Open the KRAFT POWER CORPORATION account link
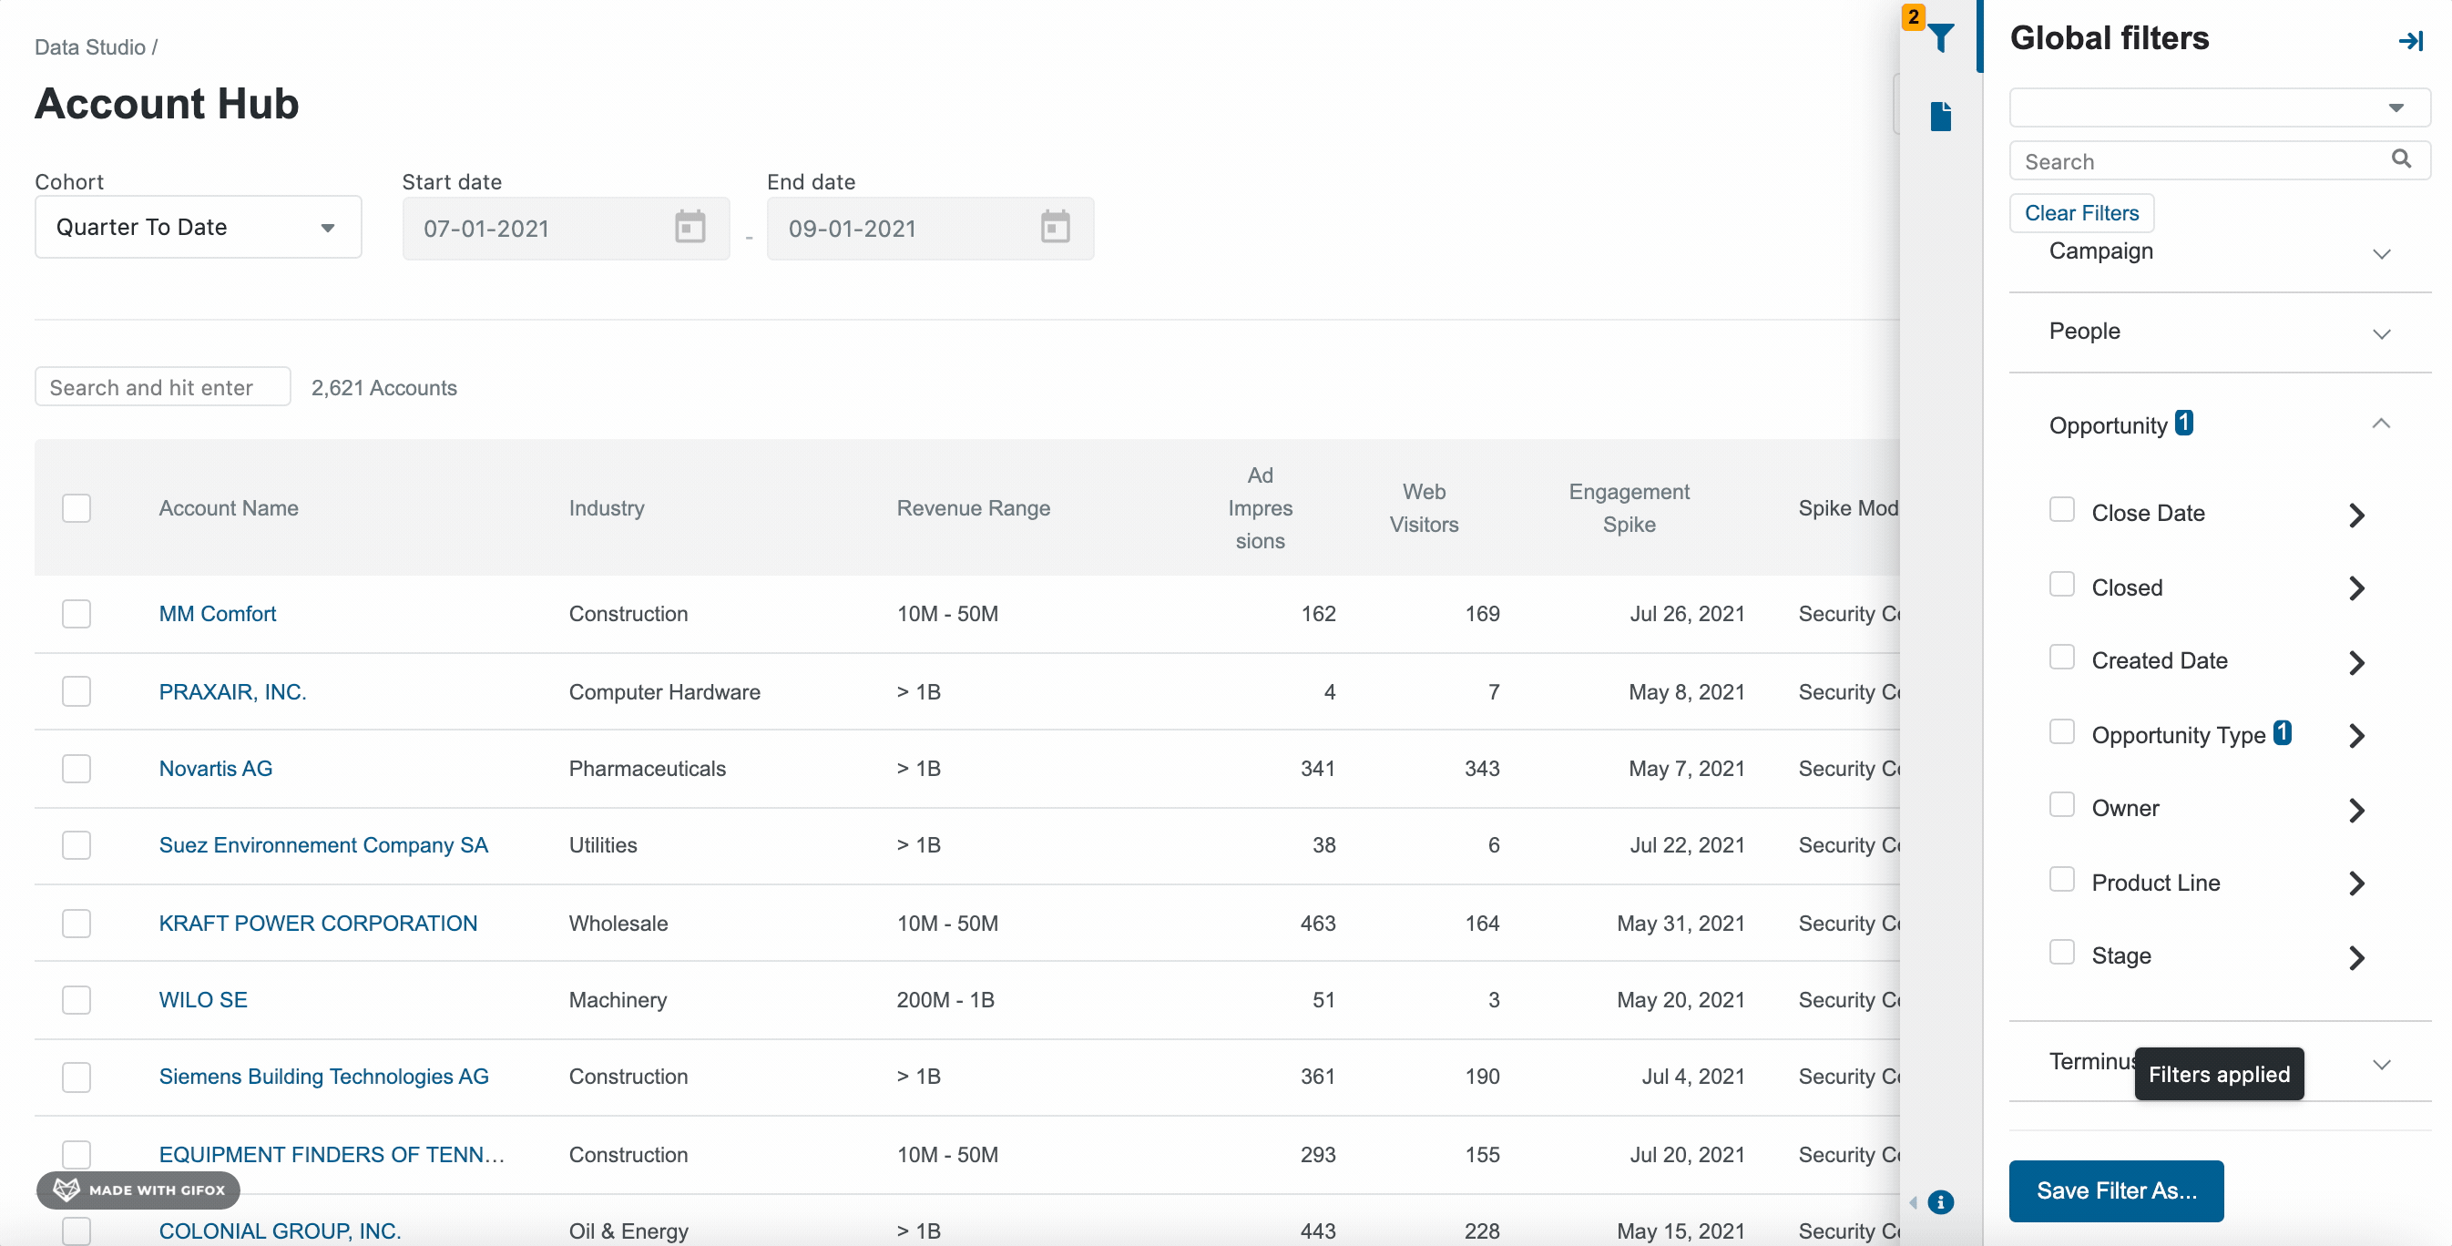The width and height of the screenshot is (2452, 1246). tap(318, 924)
